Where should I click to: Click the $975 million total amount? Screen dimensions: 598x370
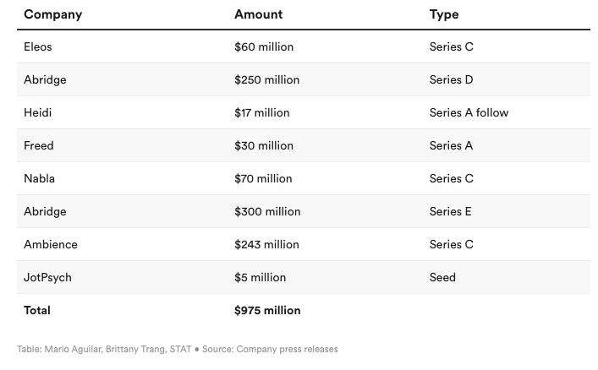tap(267, 310)
